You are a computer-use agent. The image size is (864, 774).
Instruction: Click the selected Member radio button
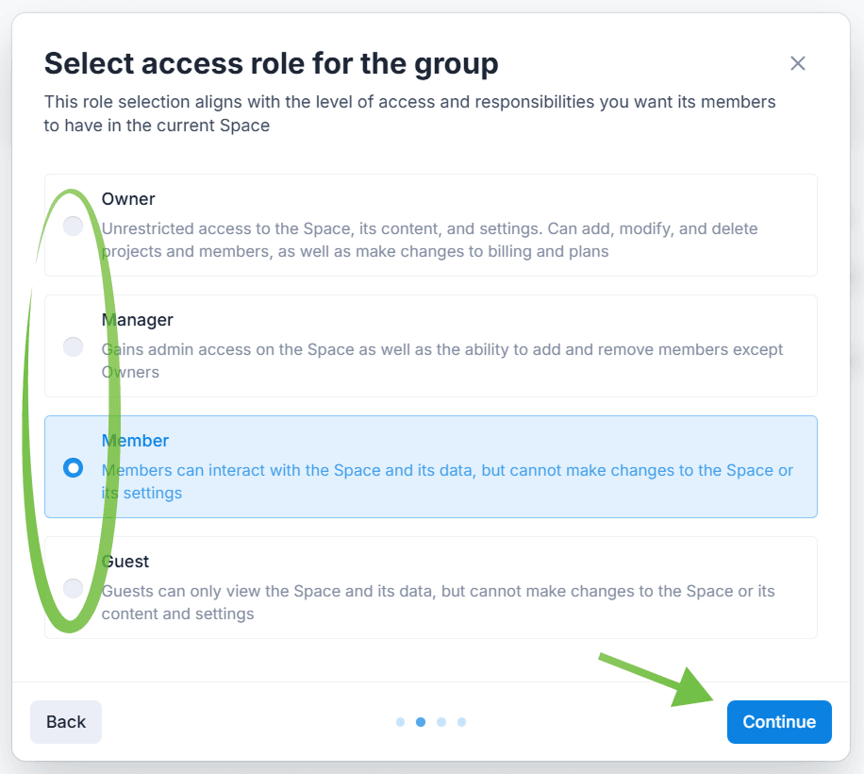coord(73,467)
